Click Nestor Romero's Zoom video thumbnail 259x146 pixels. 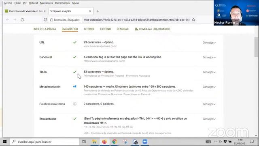tap(236, 13)
